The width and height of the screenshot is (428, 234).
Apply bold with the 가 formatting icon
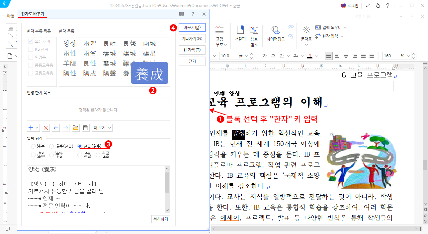265,56
